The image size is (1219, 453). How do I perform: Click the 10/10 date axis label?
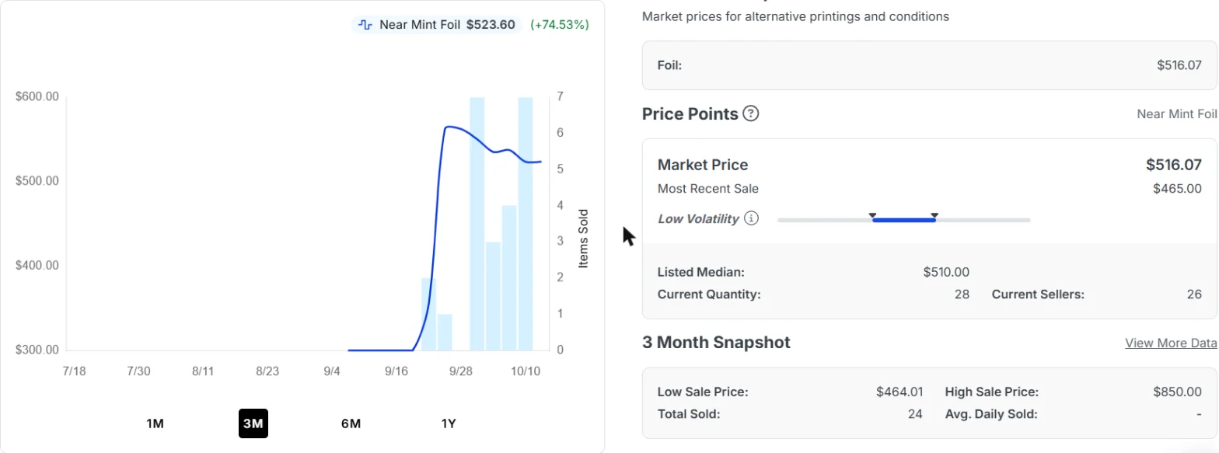click(526, 371)
